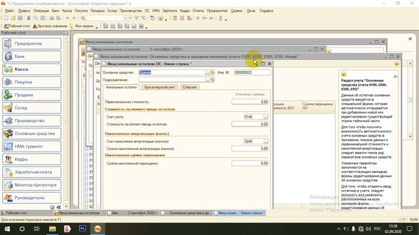Open Быстрое освоение from the toolbar
The width and height of the screenshot is (419, 235).
50,26
